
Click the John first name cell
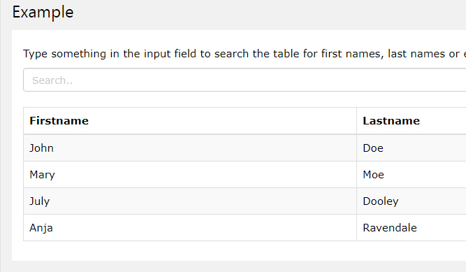[190, 148]
